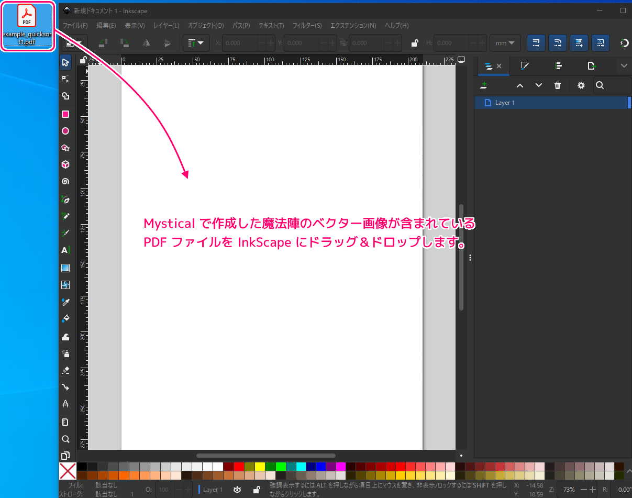Select the Eraser tool
632x498 pixels.
[x=65, y=370]
